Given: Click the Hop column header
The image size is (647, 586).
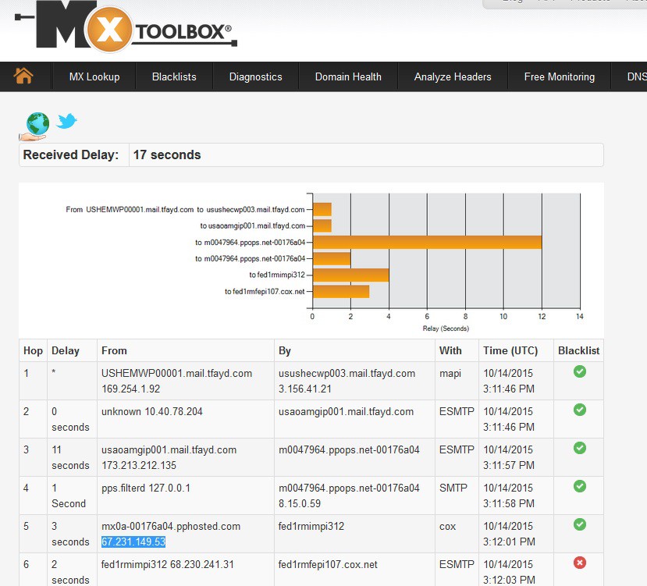Looking at the screenshot, I should pos(33,351).
